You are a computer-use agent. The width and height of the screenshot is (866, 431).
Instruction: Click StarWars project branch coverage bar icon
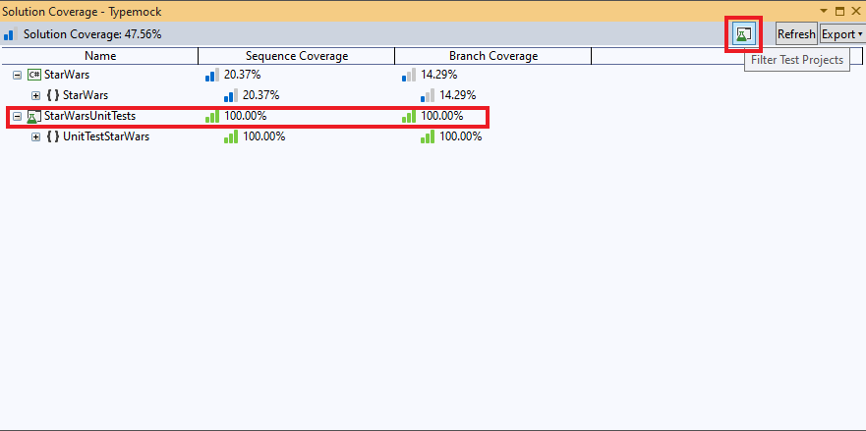tap(408, 75)
